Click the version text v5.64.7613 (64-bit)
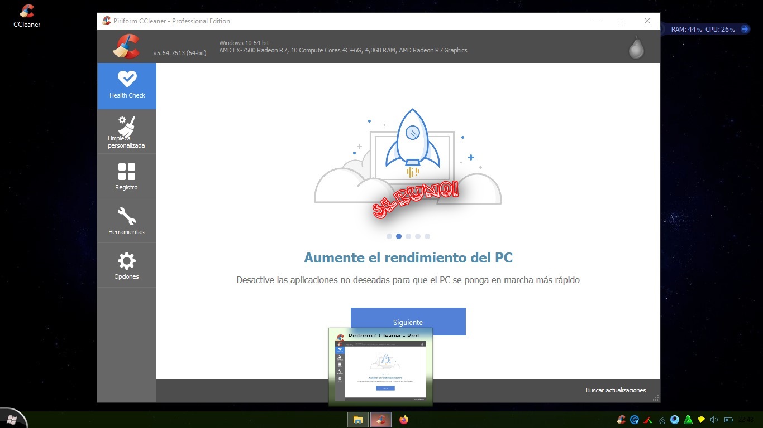Viewport: 763px width, 428px height. [180, 53]
